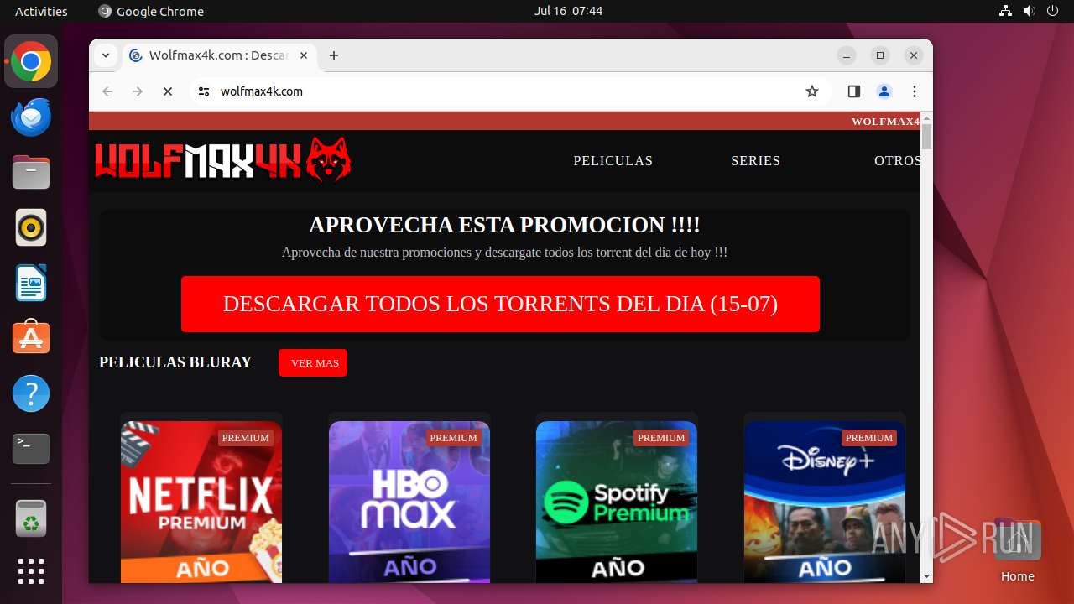This screenshot has width=1074, height=604.
Task: Close the Wolfmax4k.com tab
Action: [x=304, y=55]
